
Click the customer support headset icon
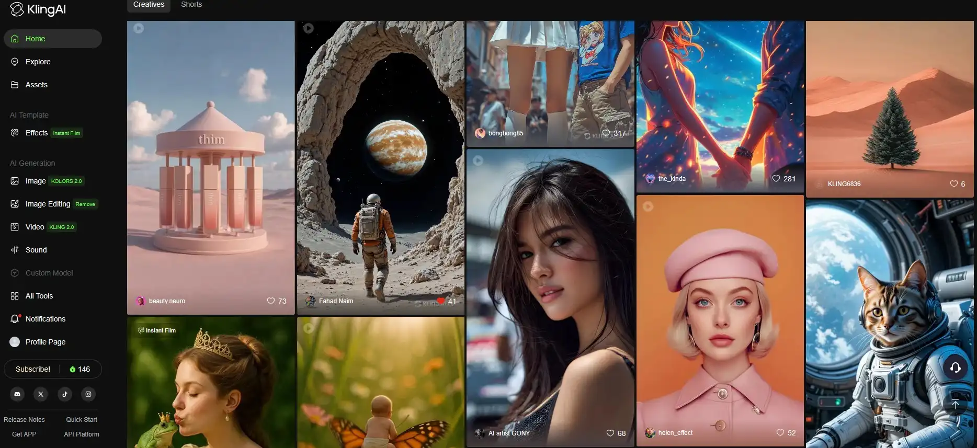pyautogui.click(x=955, y=367)
